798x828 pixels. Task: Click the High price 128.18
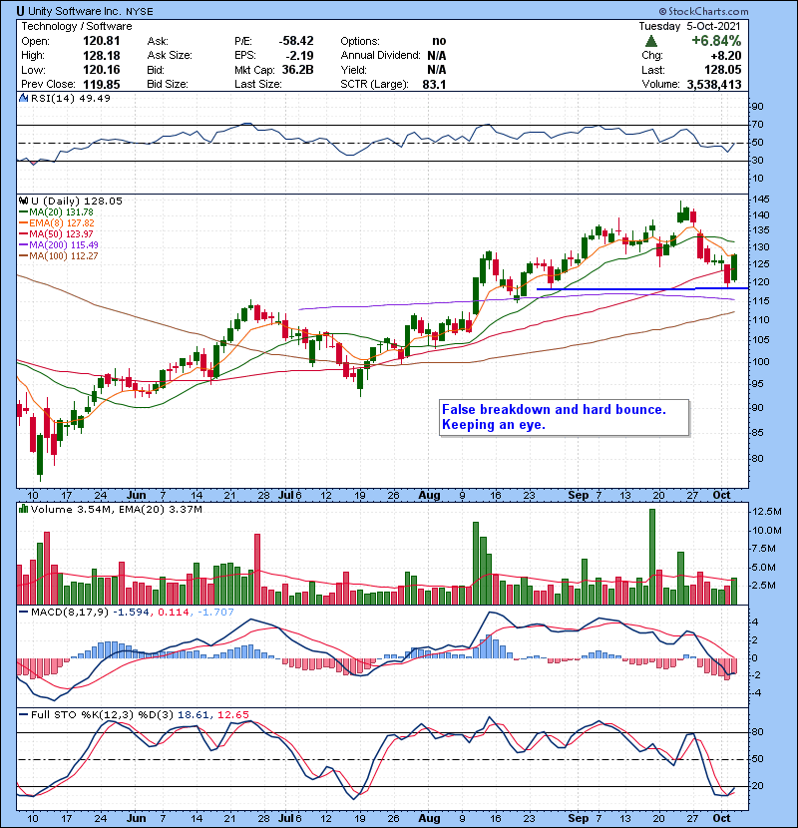point(102,56)
